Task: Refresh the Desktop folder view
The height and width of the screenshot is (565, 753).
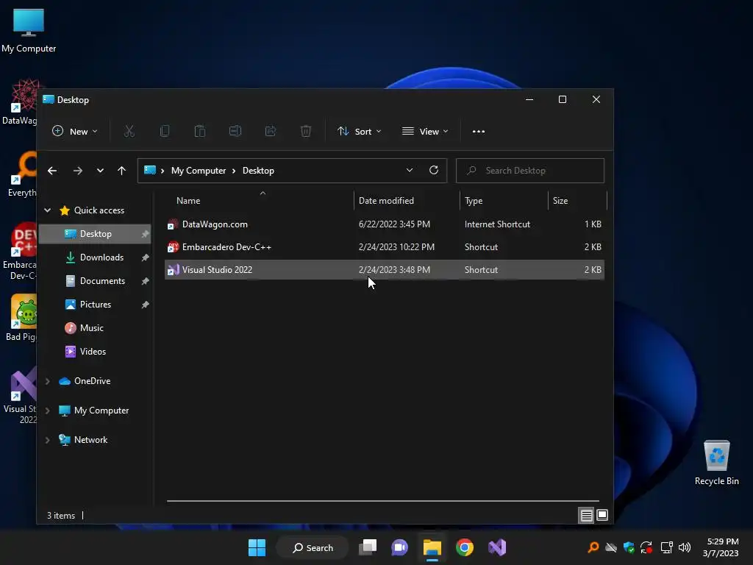Action: [434, 170]
